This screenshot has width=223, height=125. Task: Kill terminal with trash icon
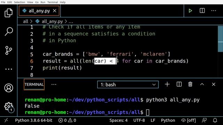coord(190,84)
